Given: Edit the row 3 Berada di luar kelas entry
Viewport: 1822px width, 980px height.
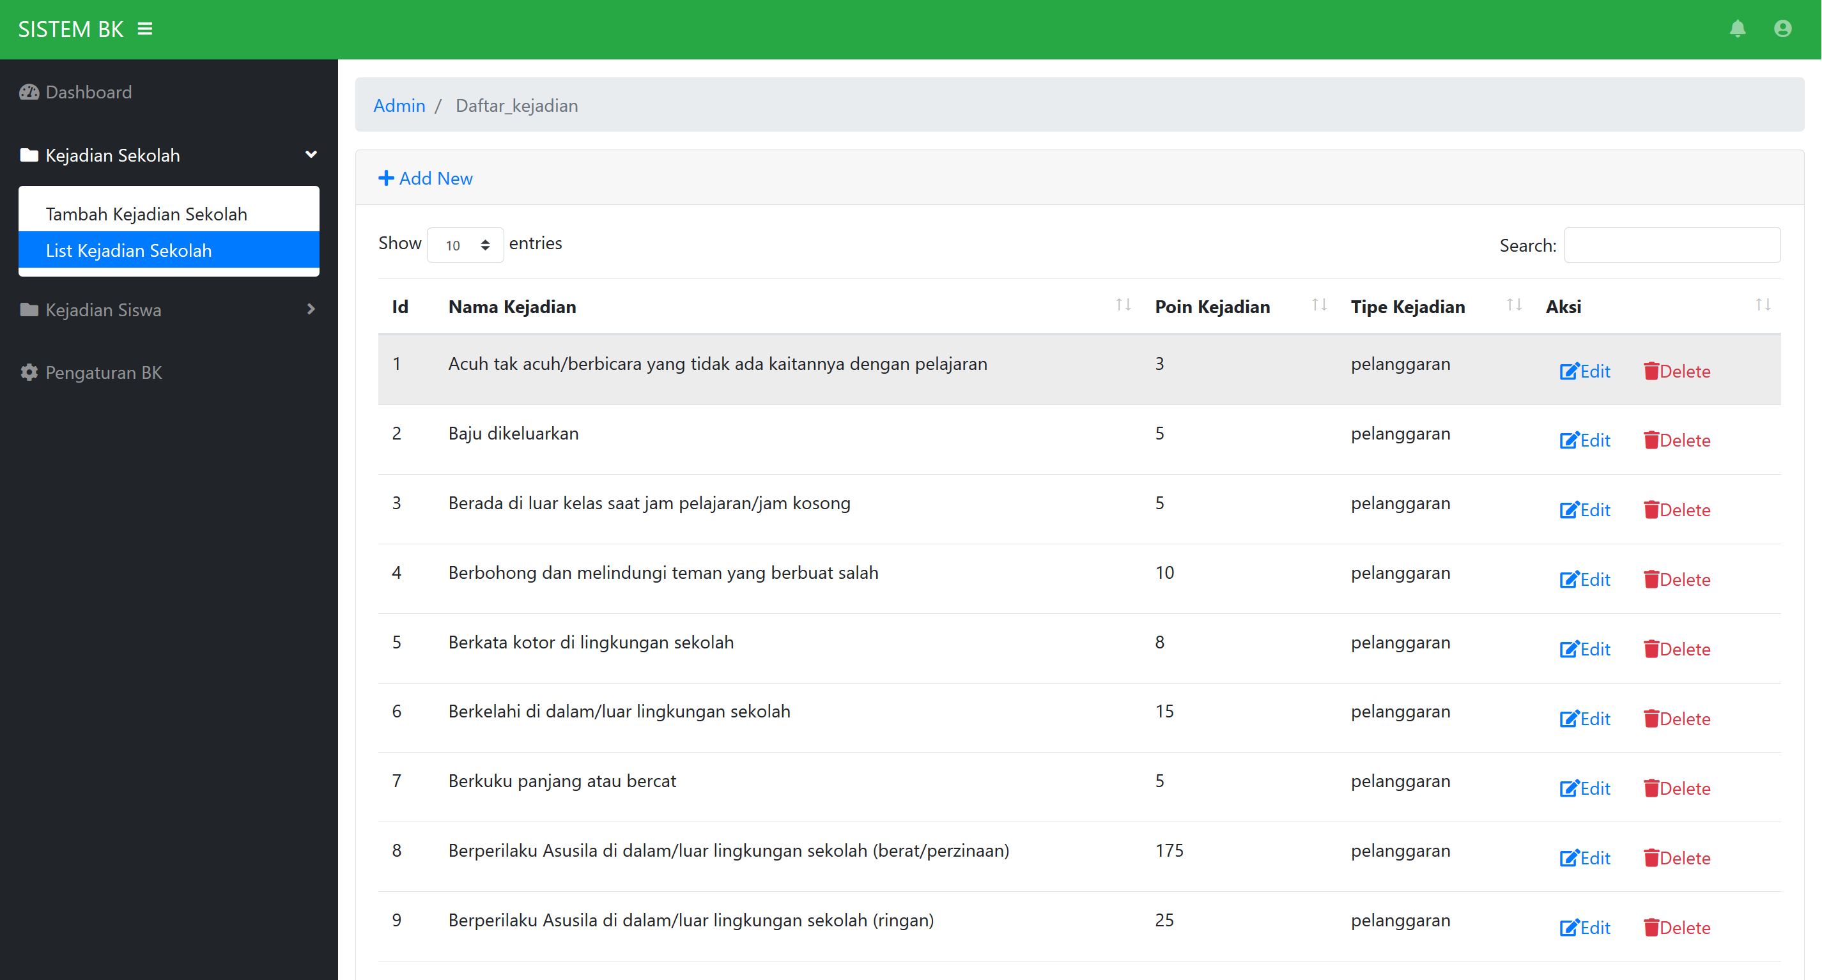Looking at the screenshot, I should tap(1585, 510).
